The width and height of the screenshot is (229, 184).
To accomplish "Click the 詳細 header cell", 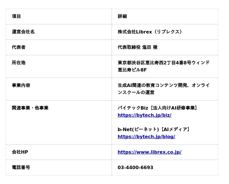I will click(x=122, y=16).
